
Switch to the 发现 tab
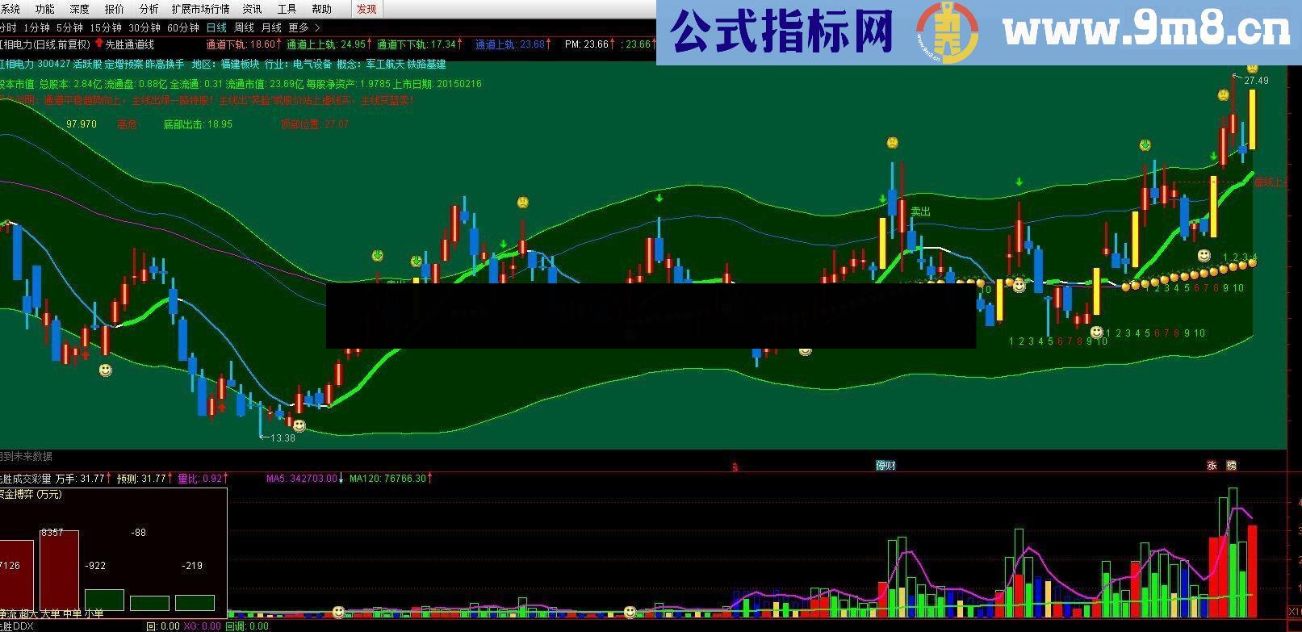point(366,9)
